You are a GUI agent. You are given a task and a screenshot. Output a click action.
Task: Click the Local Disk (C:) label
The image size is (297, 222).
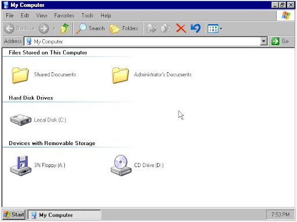pyautogui.click(x=50, y=120)
